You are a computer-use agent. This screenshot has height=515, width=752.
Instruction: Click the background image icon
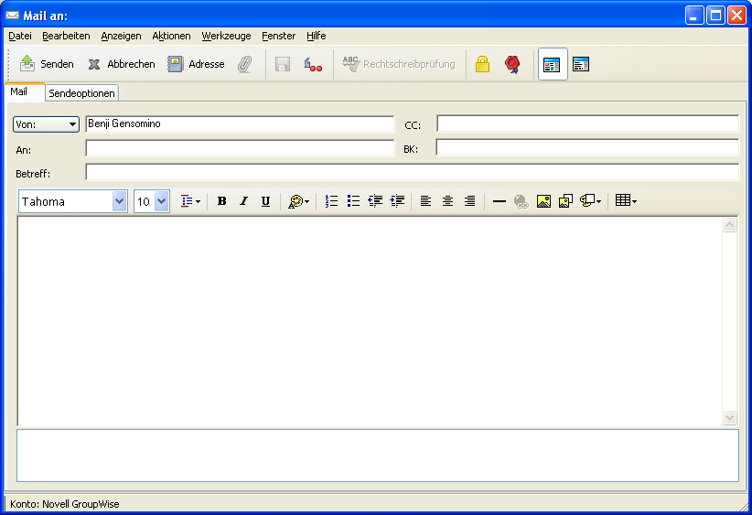565,201
